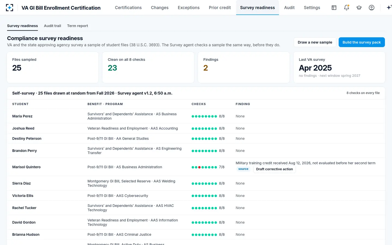Click student name Victoria Ellis

(23, 196)
